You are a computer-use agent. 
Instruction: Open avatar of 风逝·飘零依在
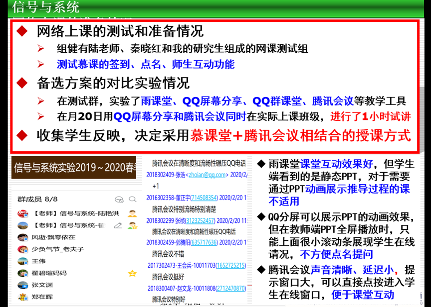[x=22, y=238]
